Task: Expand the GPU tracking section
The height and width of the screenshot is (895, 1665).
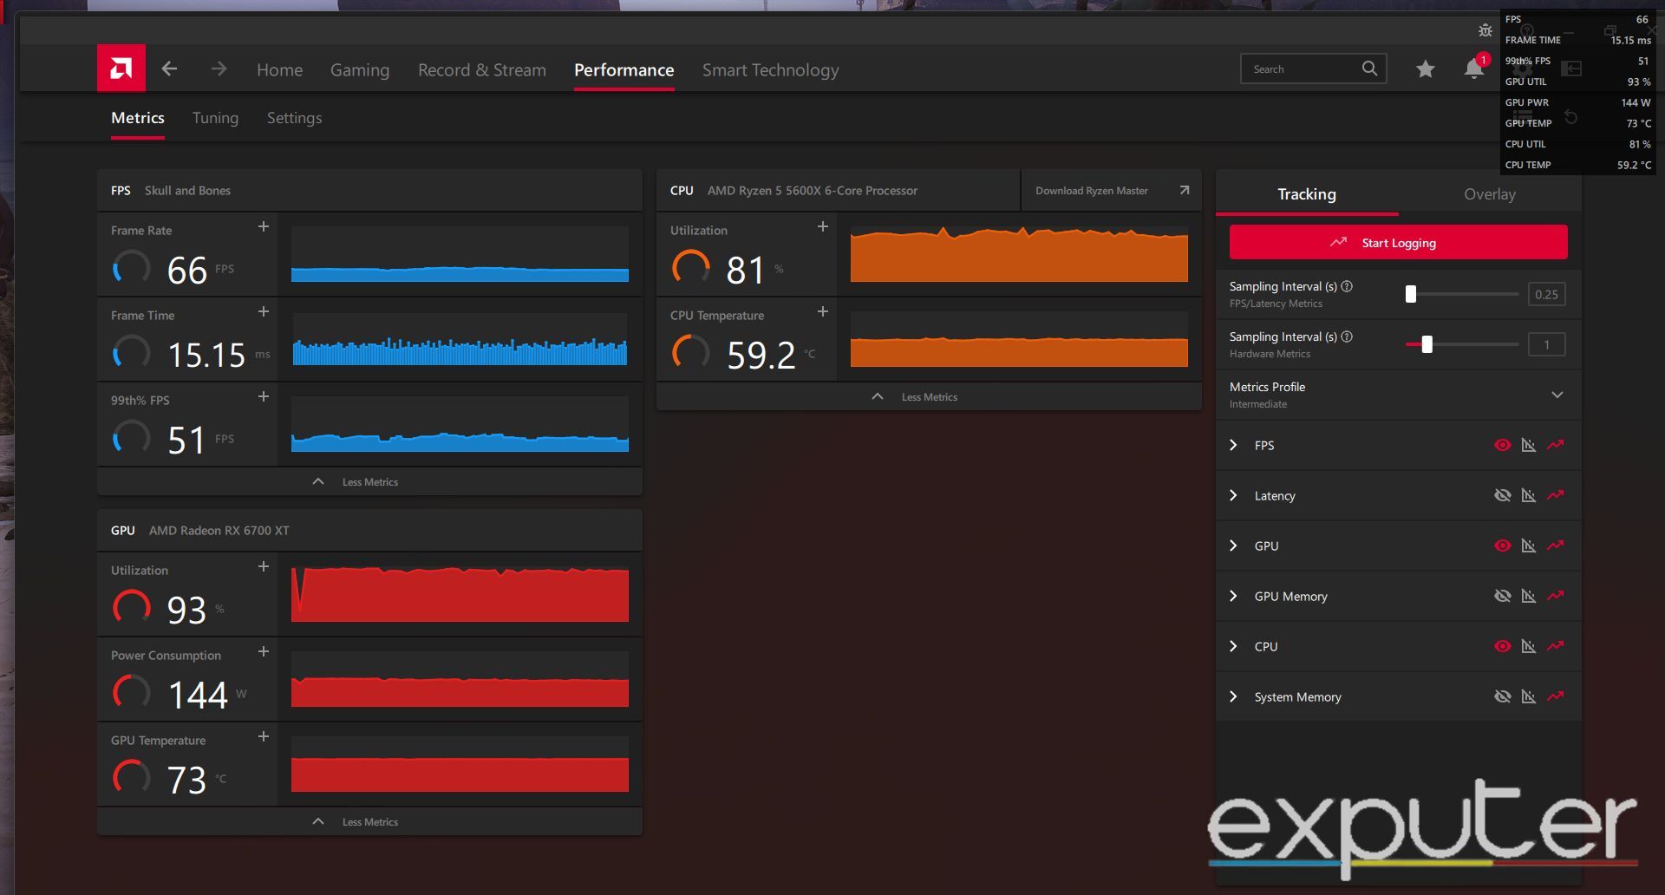Action: click(1233, 545)
